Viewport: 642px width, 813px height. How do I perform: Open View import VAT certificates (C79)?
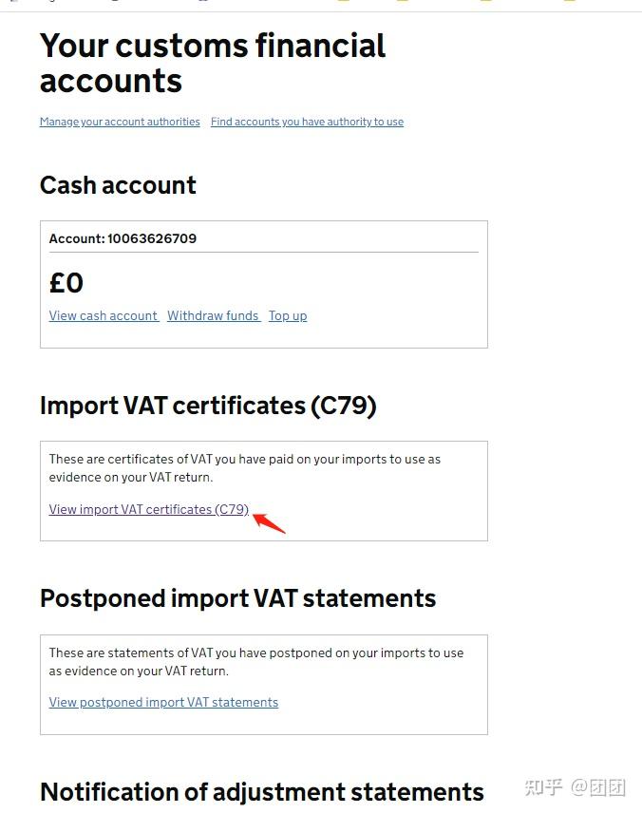[148, 509]
